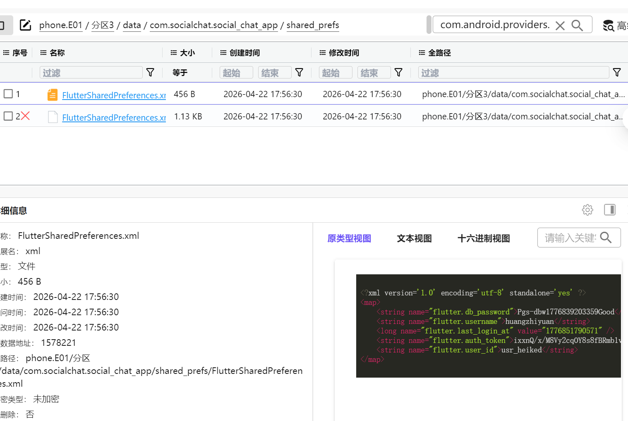The width and height of the screenshot is (628, 421).
Task: Click the modified time 结束 input
Action: 374,73
